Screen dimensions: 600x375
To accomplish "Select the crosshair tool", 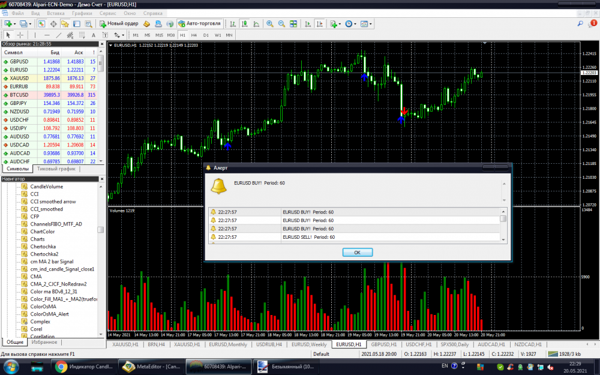I will [x=20, y=35].
